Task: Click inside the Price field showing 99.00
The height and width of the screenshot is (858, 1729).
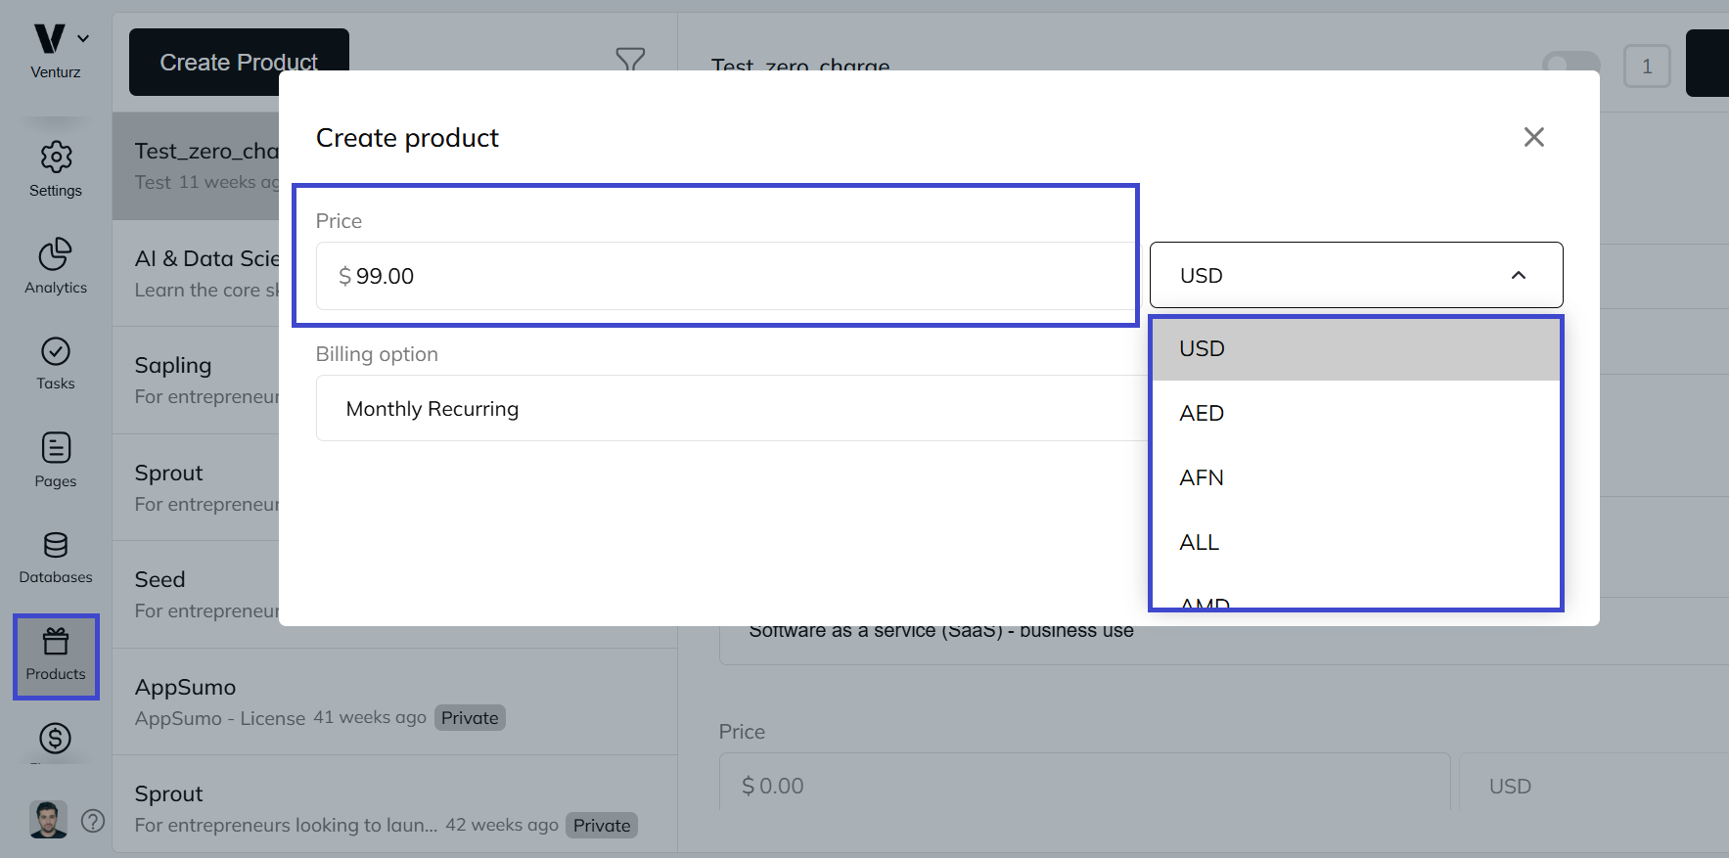Action: coord(724,276)
